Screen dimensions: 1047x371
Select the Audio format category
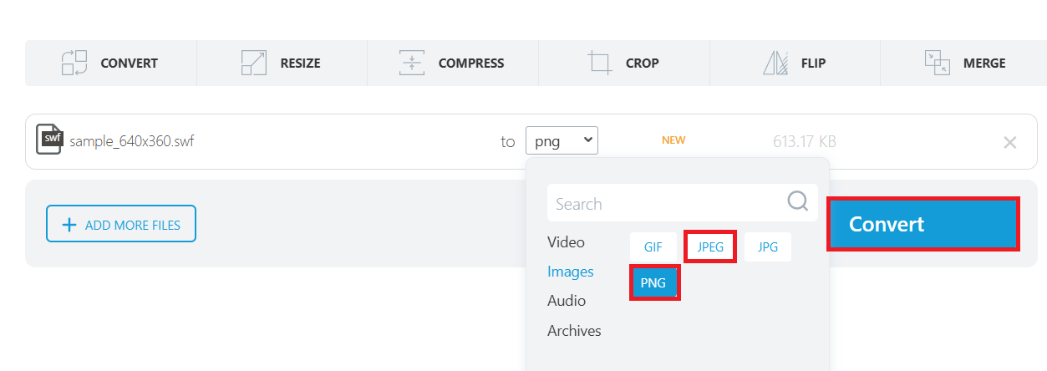pos(567,301)
